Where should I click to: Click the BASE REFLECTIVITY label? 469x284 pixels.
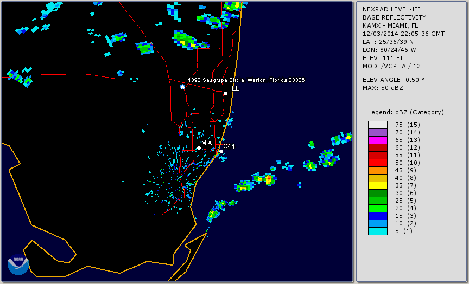(x=394, y=17)
